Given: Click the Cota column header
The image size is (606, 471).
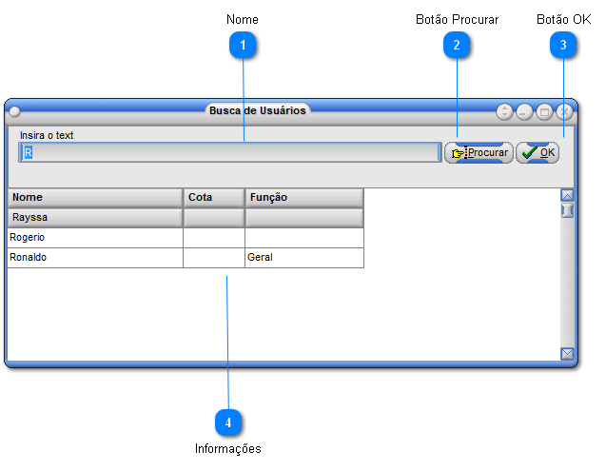Looking at the screenshot, I should click(x=214, y=198).
